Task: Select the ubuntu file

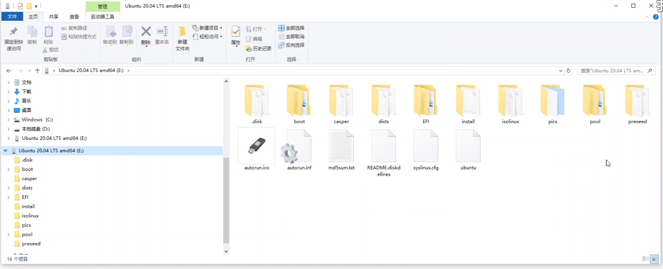Action: [x=468, y=150]
